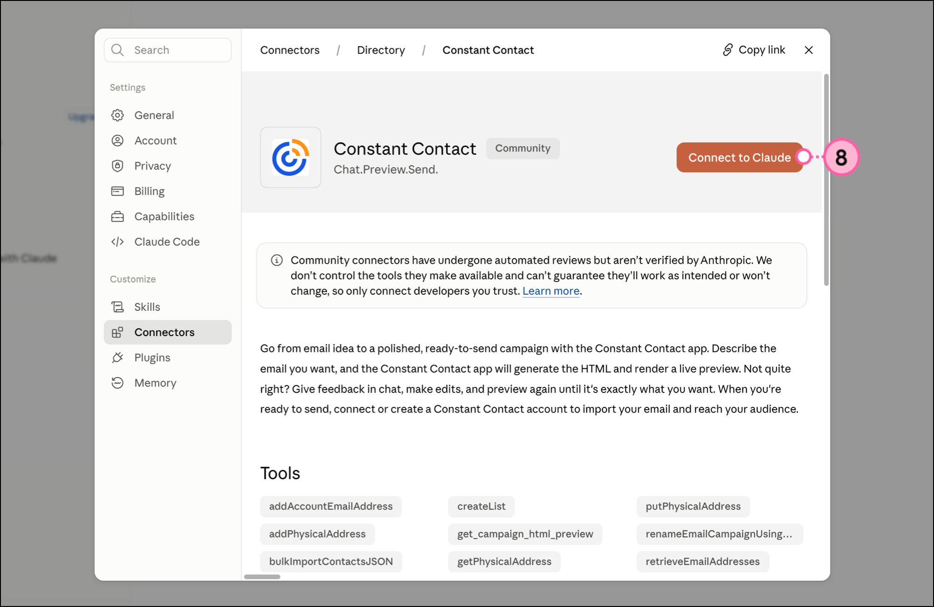This screenshot has height=607, width=934.
Task: Click createList tool chip
Action: coord(481,506)
